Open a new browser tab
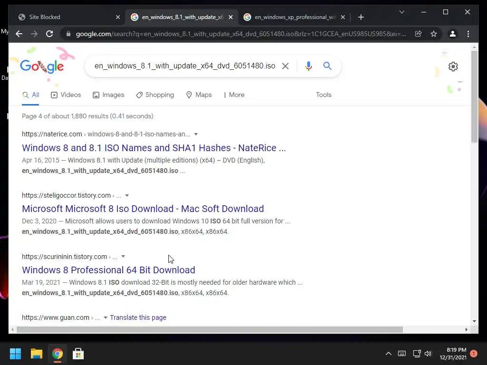 [x=360, y=17]
